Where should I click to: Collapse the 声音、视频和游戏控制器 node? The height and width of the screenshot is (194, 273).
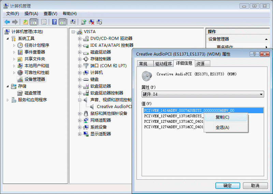point(80,100)
